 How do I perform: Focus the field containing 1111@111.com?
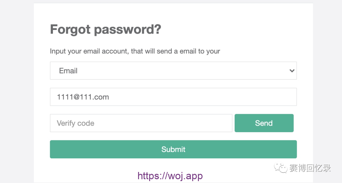(173, 97)
